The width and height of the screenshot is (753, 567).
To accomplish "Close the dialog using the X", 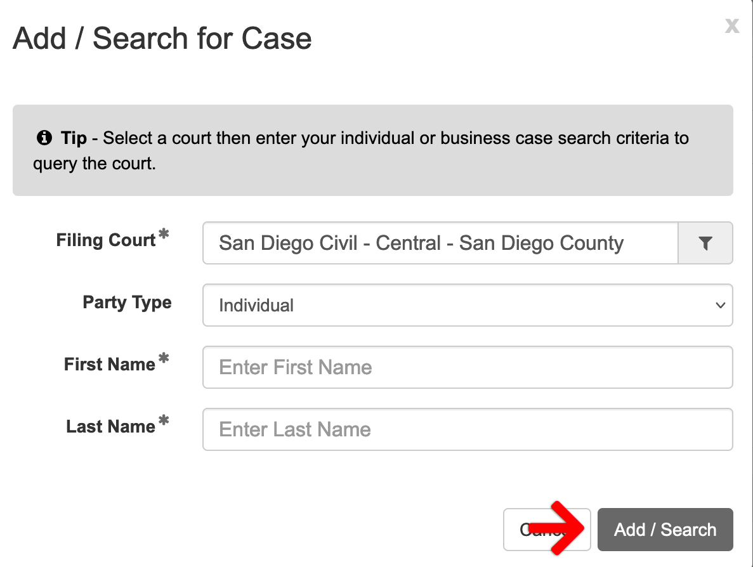I will (x=732, y=26).
